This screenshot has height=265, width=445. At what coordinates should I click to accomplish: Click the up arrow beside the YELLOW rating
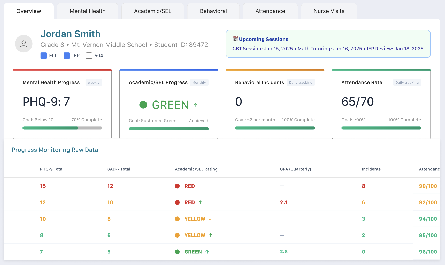(211, 235)
